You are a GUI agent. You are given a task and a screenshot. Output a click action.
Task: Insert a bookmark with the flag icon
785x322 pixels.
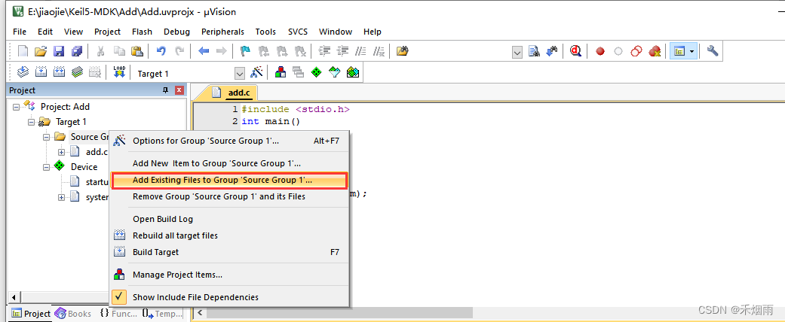(x=245, y=51)
